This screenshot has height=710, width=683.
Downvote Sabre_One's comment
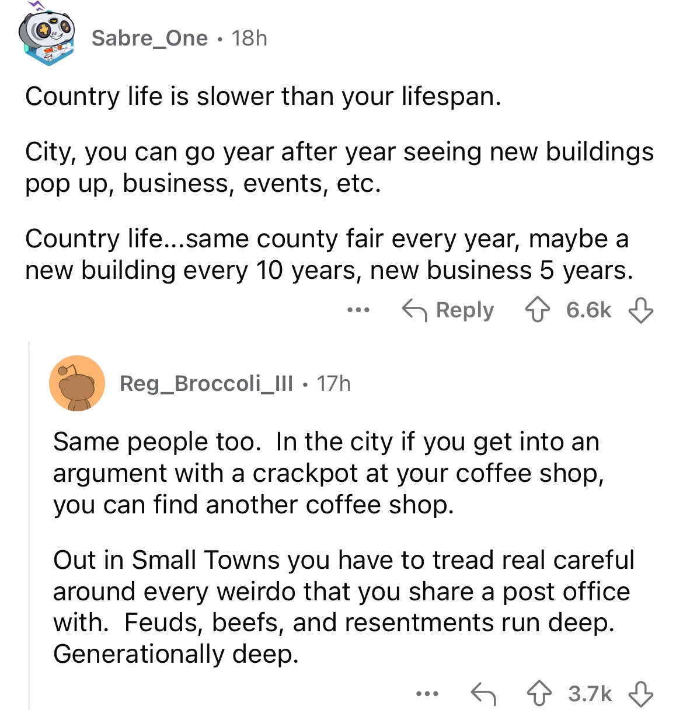click(x=640, y=310)
